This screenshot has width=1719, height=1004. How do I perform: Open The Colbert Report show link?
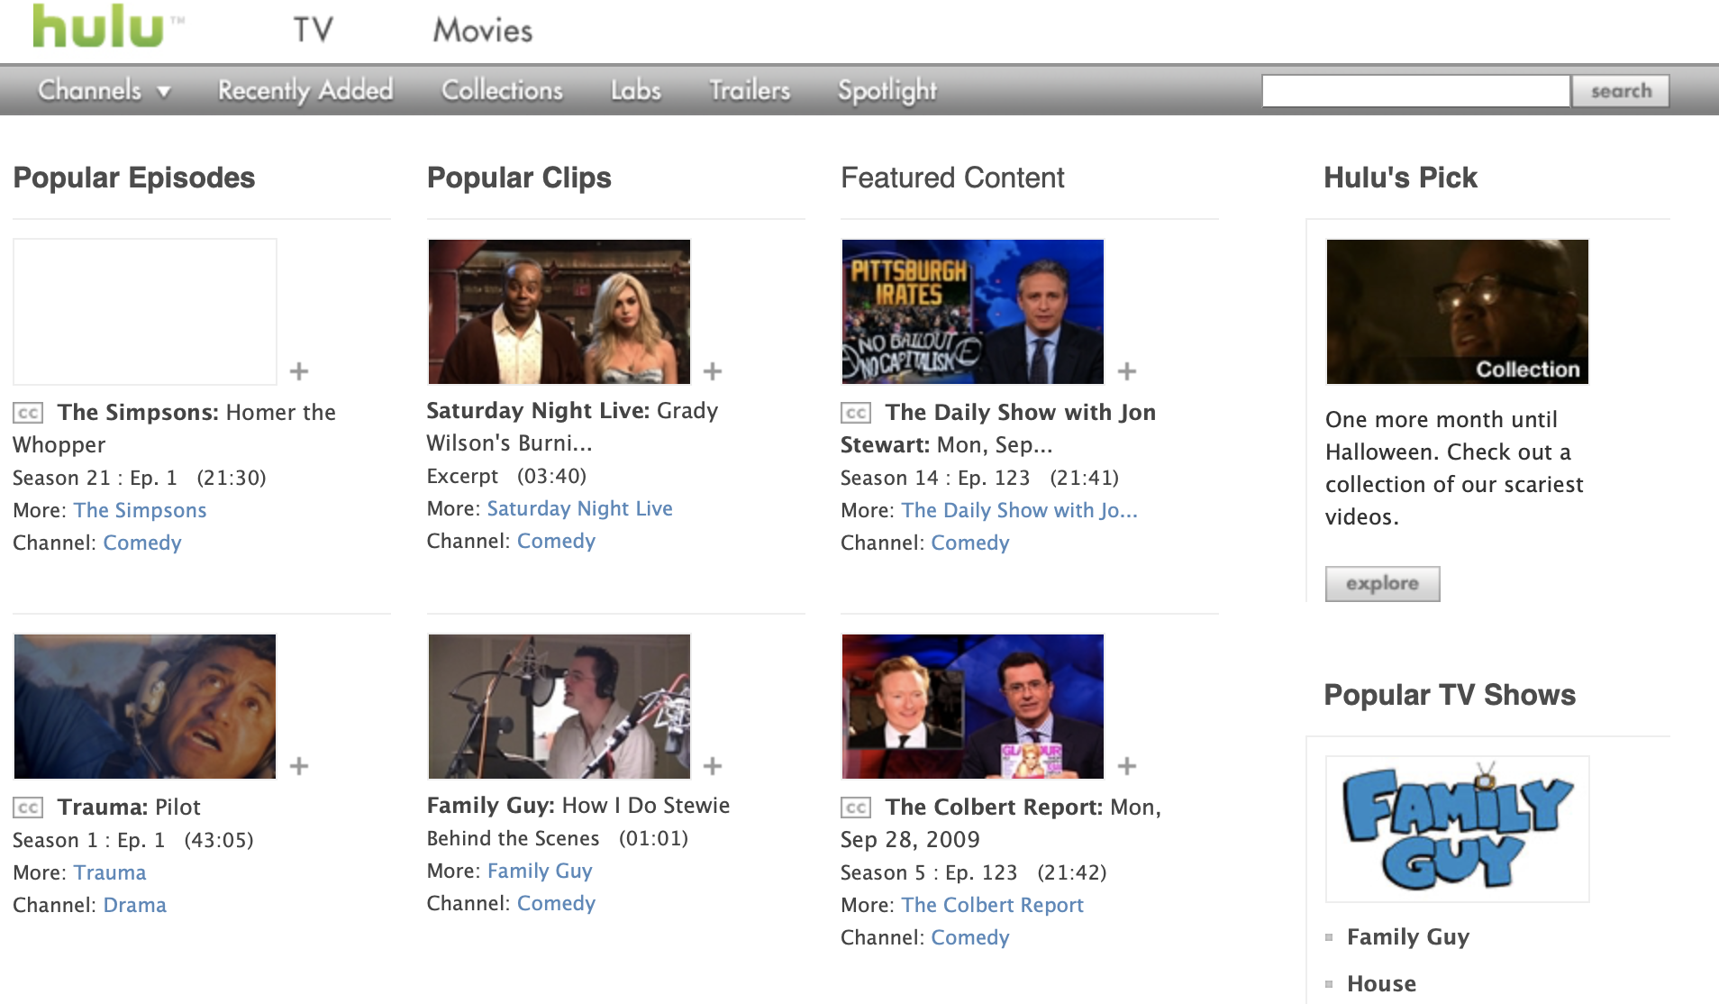[992, 905]
